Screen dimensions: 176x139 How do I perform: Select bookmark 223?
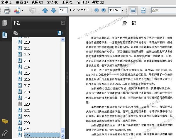27,123
